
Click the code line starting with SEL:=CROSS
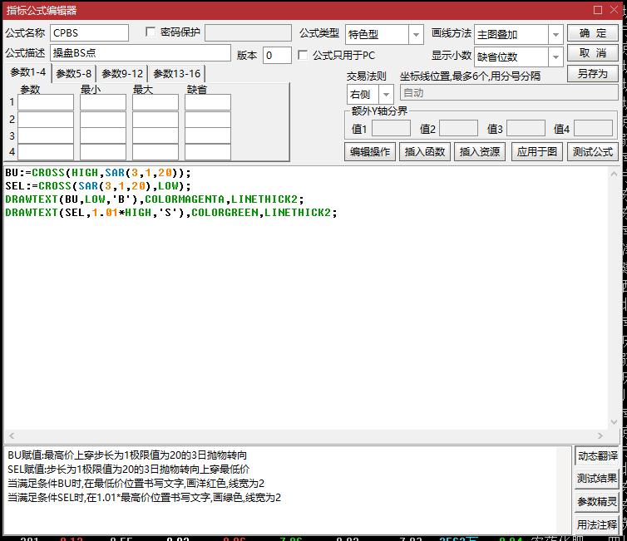click(x=98, y=186)
